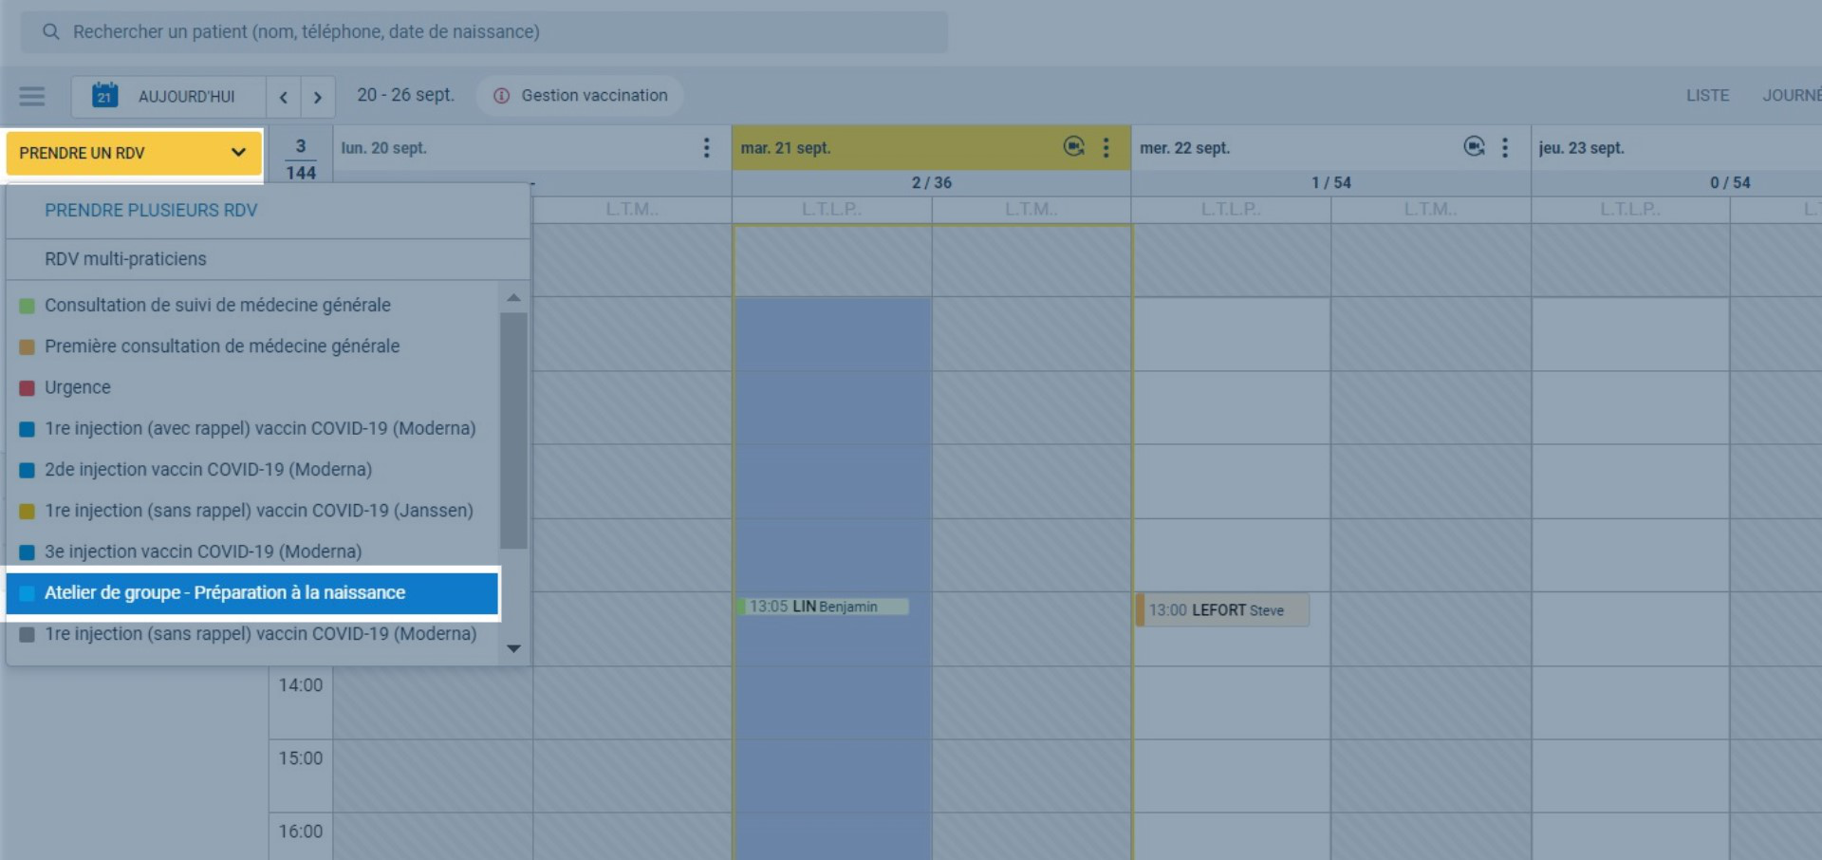The width and height of the screenshot is (1822, 860).
Task: Click PRENDRE PLUSIEURS RDV
Action: (151, 211)
